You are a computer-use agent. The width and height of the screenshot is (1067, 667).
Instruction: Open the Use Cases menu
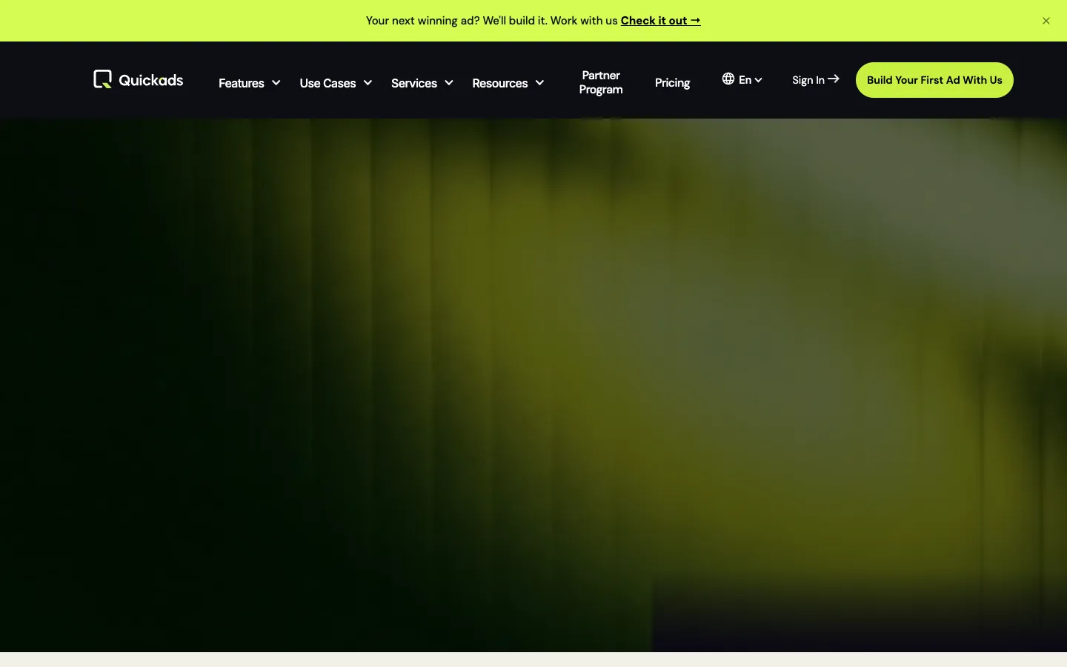328,83
